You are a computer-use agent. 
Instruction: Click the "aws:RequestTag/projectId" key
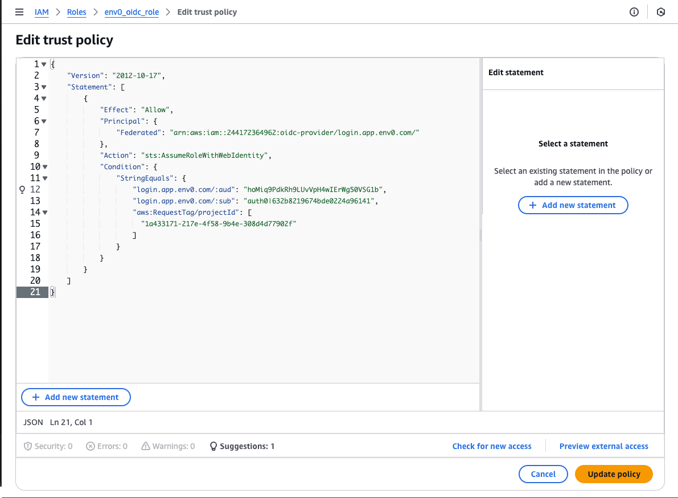pyautogui.click(x=186, y=213)
